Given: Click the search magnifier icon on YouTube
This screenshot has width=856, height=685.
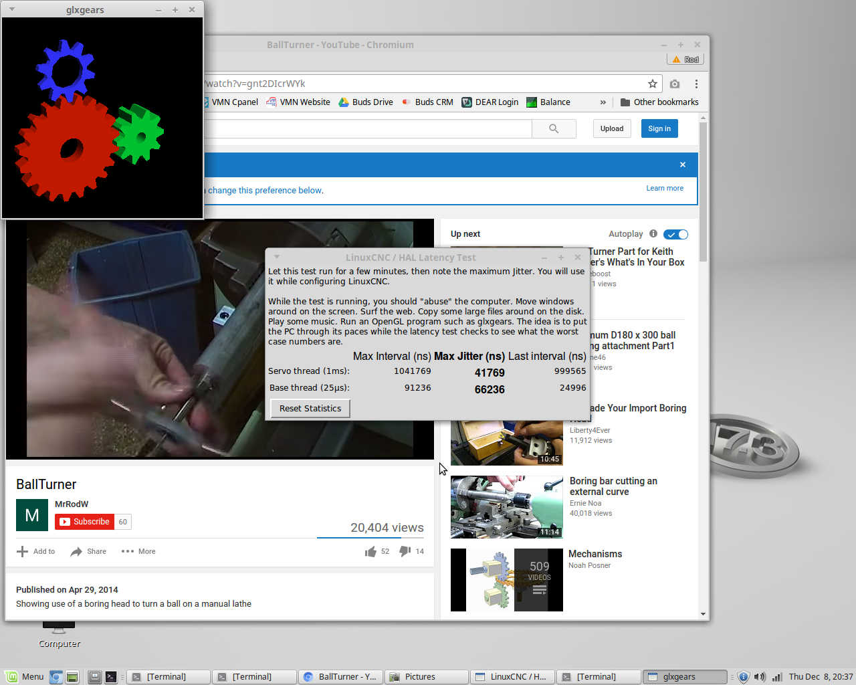Looking at the screenshot, I should (554, 128).
